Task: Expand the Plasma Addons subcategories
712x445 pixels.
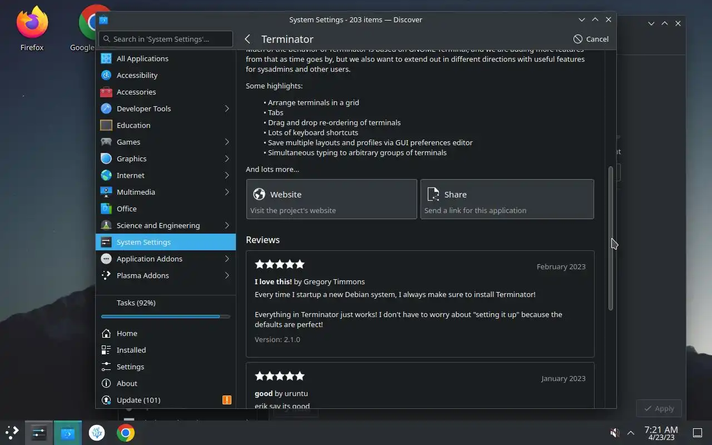Action: (x=227, y=275)
